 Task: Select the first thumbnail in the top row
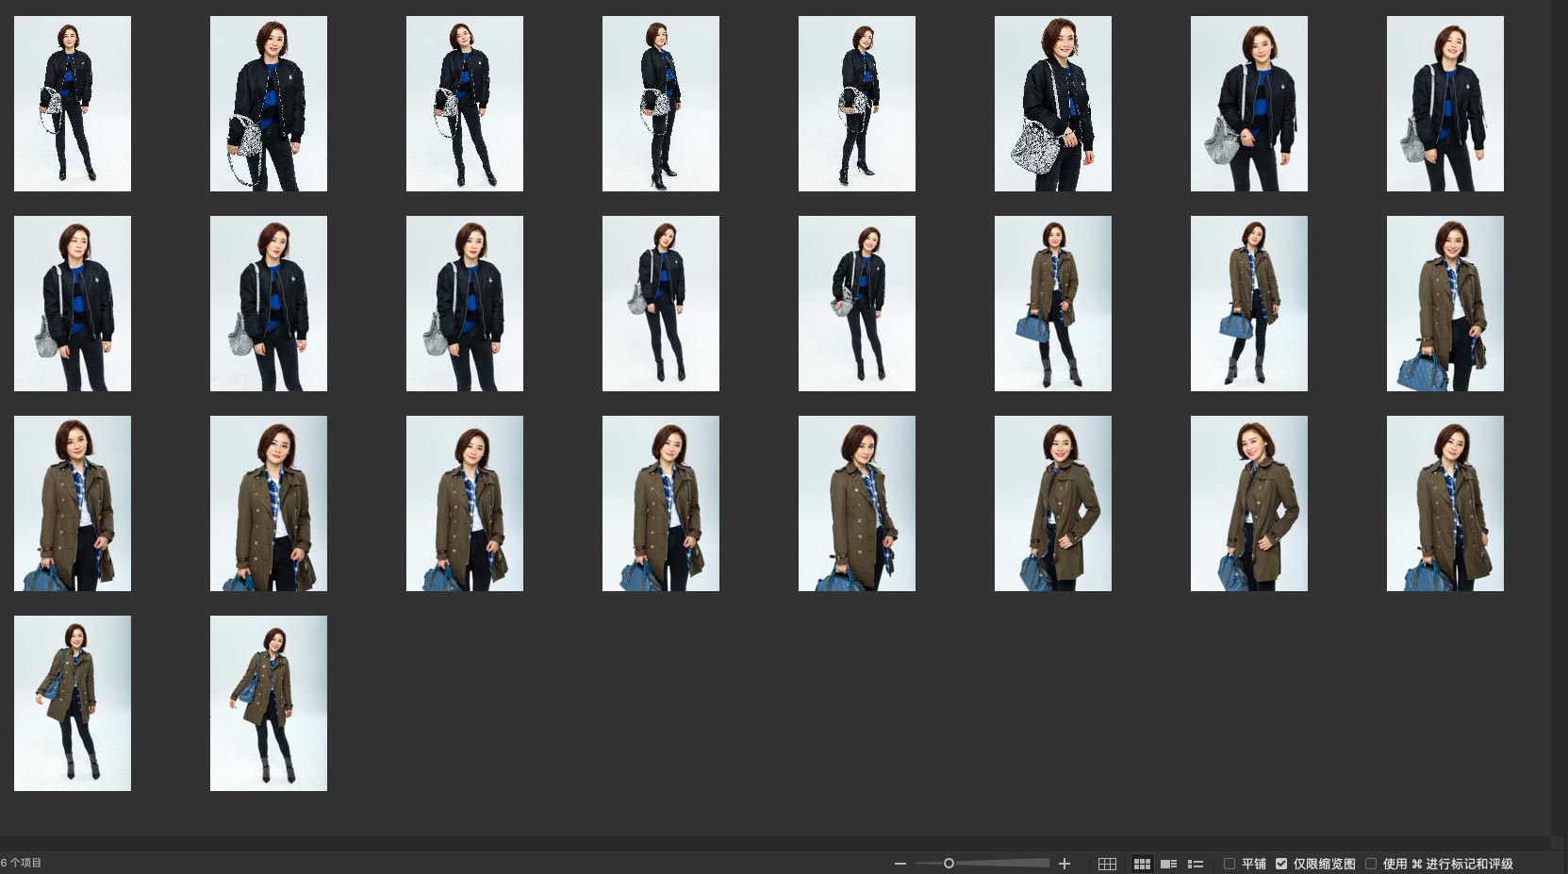point(73,104)
